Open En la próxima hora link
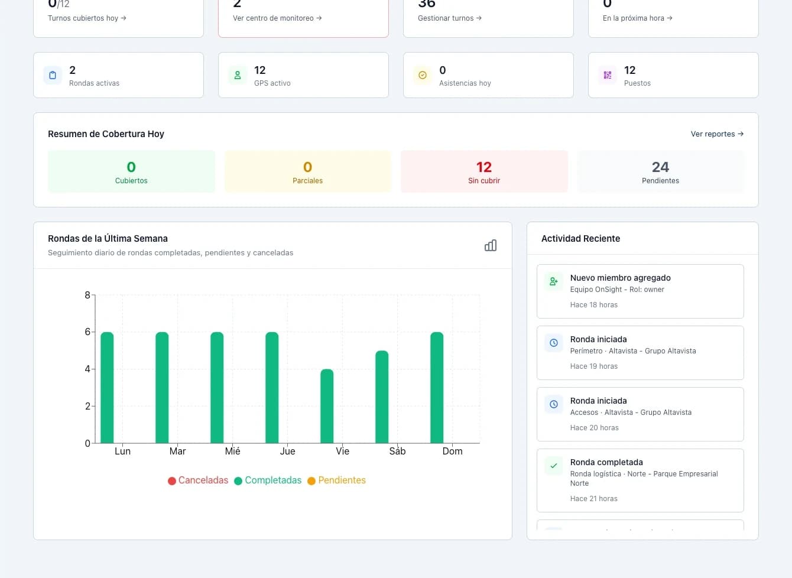 (x=638, y=18)
